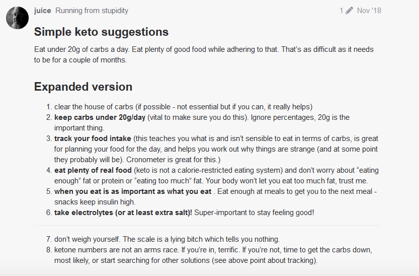Click 'Super-important to stay feeling good!' text
The image size is (419, 276).
[x=254, y=213]
